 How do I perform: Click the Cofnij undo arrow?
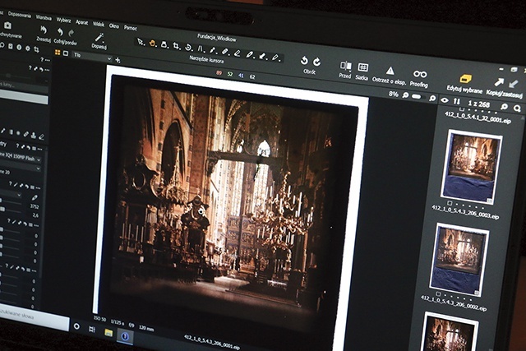pyautogui.click(x=60, y=32)
